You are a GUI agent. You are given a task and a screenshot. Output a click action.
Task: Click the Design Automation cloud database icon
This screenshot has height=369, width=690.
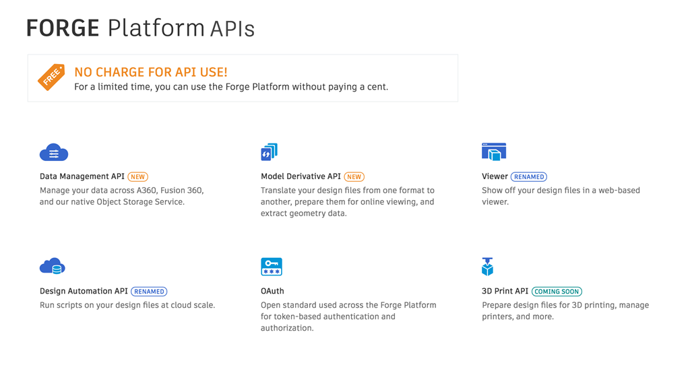pos(53,267)
